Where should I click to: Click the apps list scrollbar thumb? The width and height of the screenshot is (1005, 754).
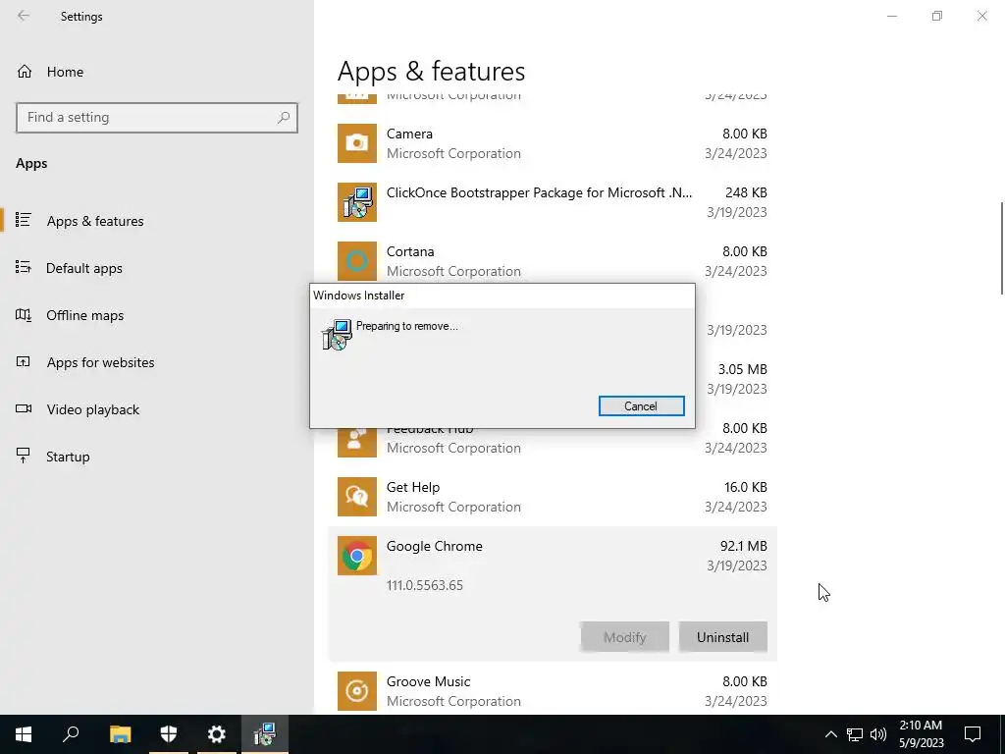[x=1001, y=247]
